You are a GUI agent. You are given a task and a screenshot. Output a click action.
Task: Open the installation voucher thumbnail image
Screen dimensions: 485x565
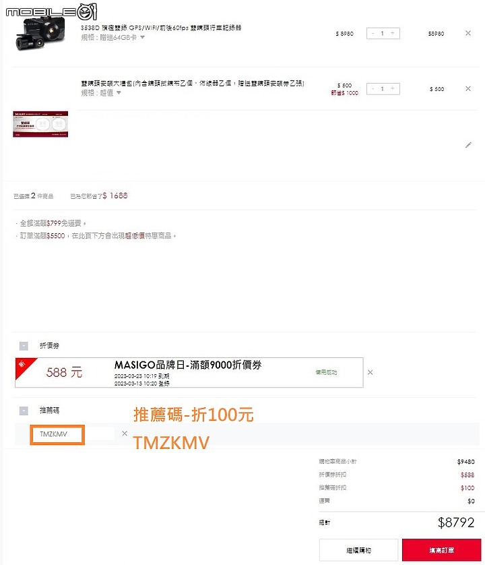(40, 124)
